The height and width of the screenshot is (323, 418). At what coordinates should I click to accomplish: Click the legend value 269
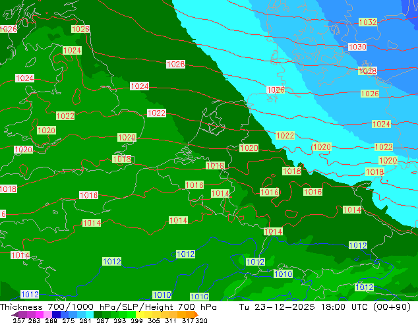[51, 320]
